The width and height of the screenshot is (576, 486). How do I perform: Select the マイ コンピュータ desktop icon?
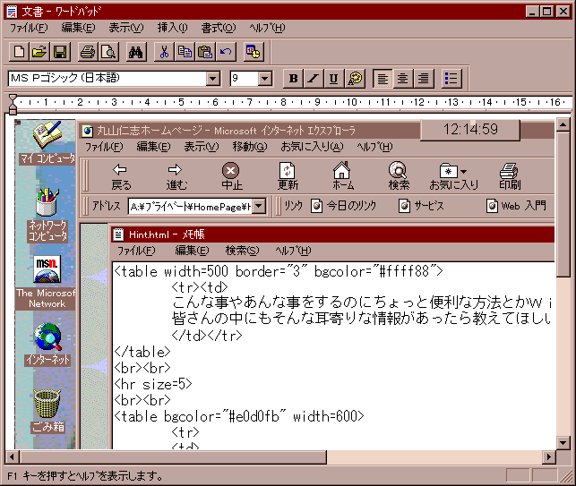tap(47, 142)
